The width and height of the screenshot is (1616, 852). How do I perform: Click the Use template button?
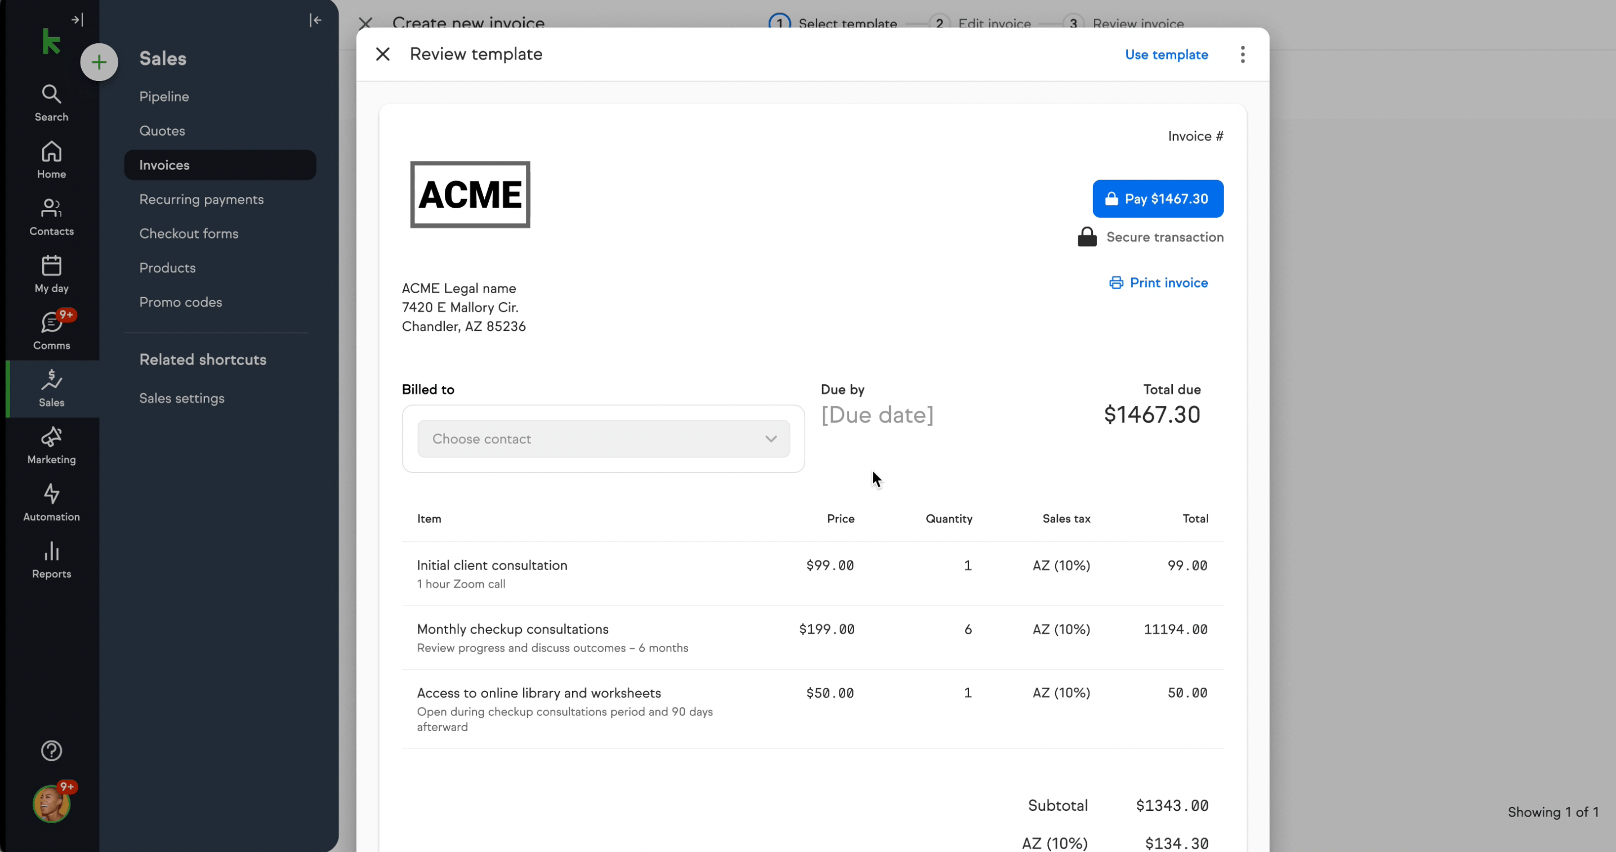click(1166, 55)
